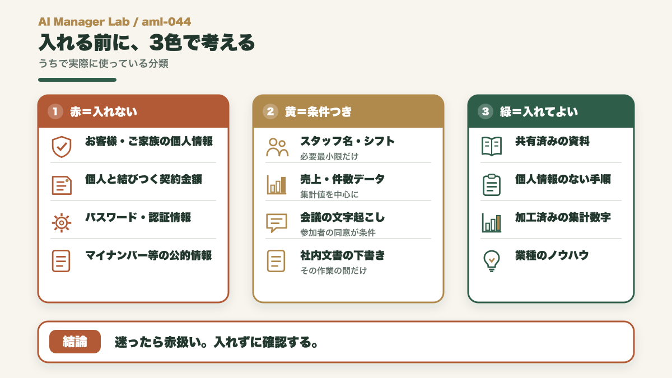
Task: Click the text 会議の文字起こし
Action: click(x=342, y=217)
